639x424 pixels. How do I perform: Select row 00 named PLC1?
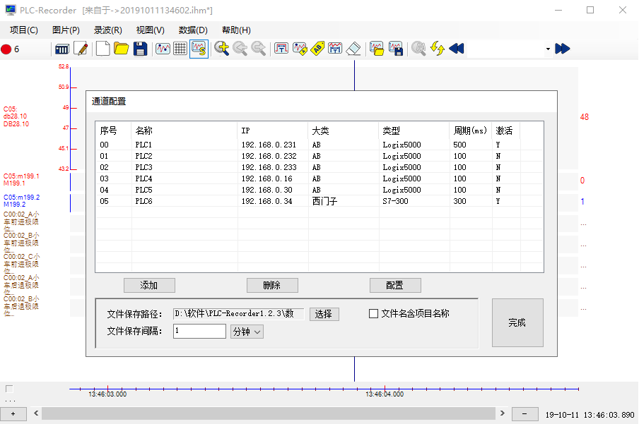click(319, 145)
